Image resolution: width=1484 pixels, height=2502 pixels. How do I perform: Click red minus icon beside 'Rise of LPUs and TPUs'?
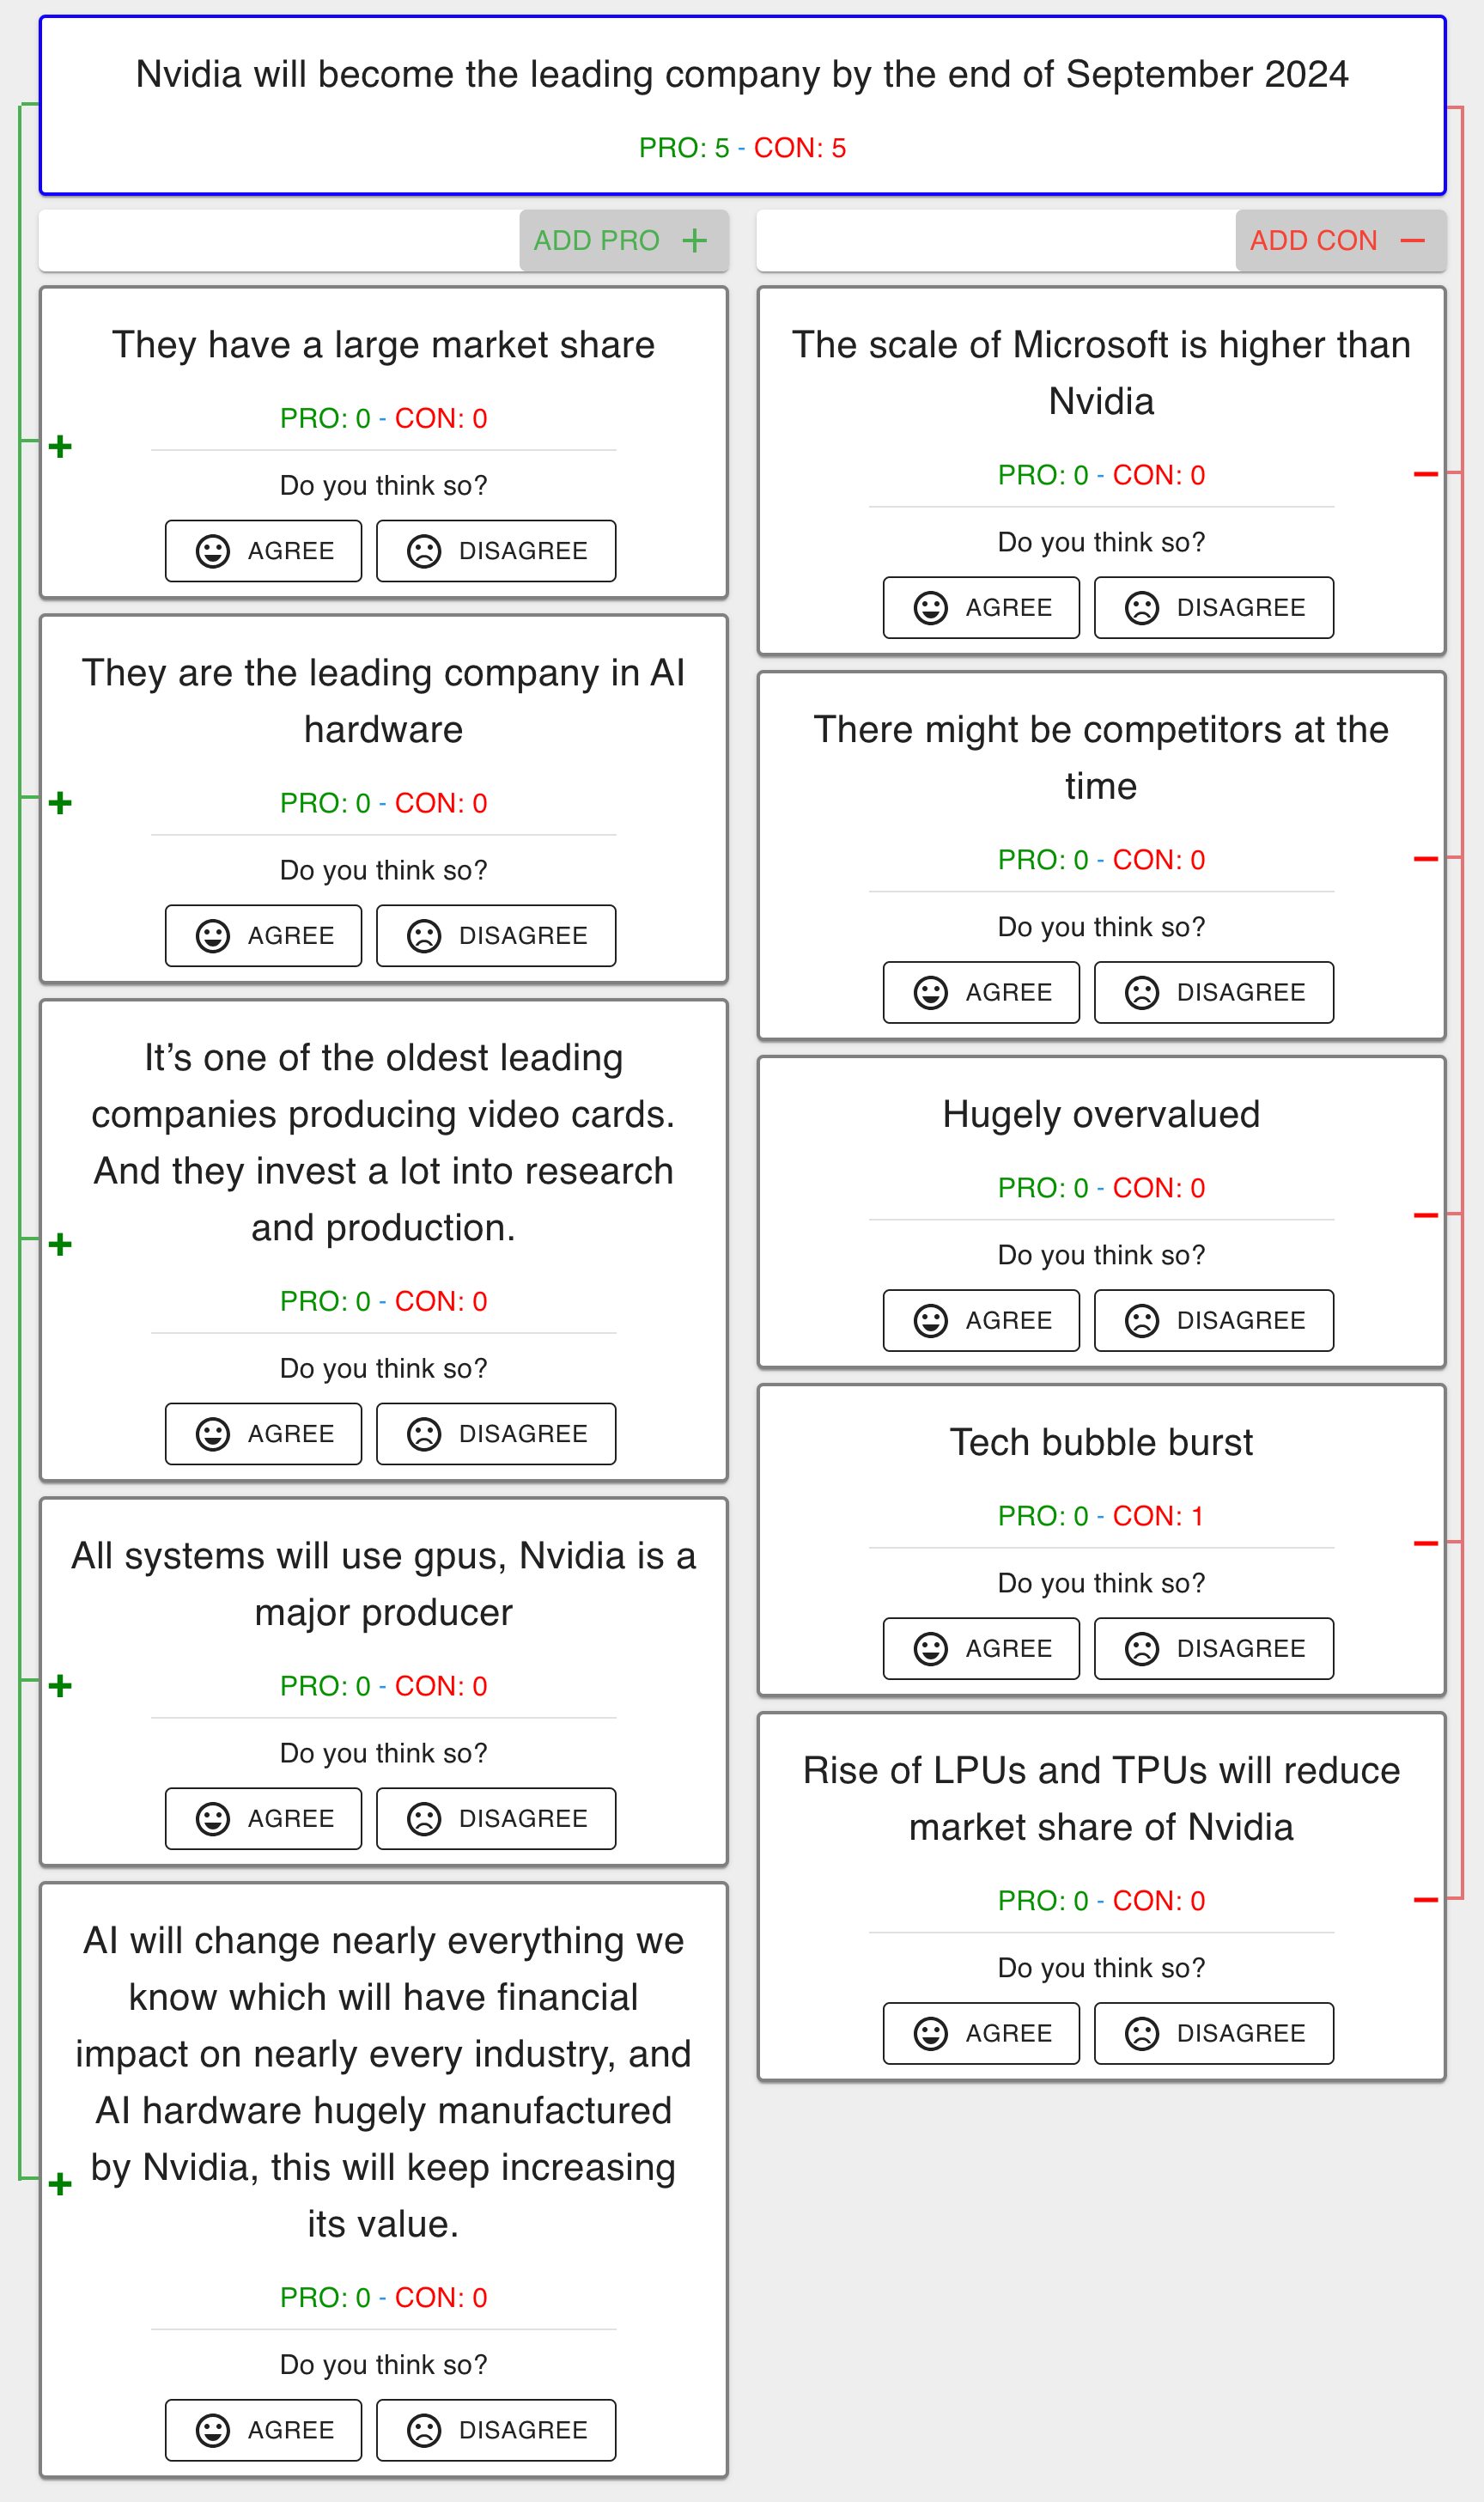(1425, 1900)
